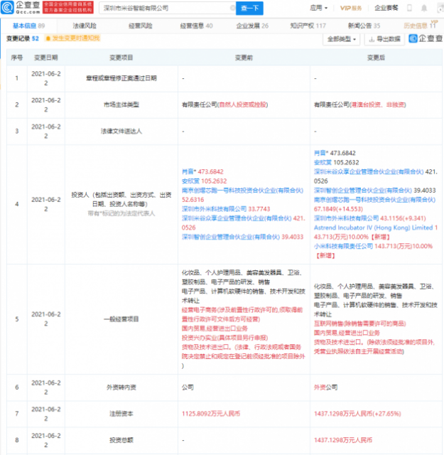Open 小米科技有限责任公司 link
Viewport: 444px width, 455px height.
343,246
